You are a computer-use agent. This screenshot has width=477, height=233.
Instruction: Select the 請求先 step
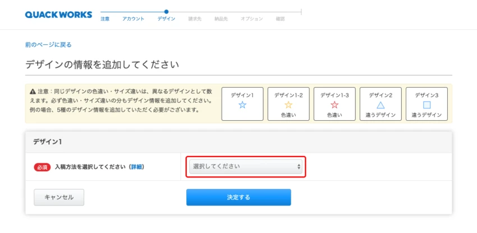point(195,19)
